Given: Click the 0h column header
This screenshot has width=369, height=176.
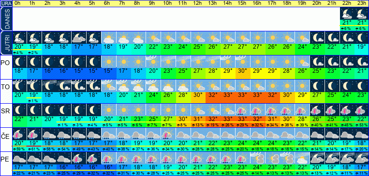Looking at the screenshot, I should click(17, 3).
